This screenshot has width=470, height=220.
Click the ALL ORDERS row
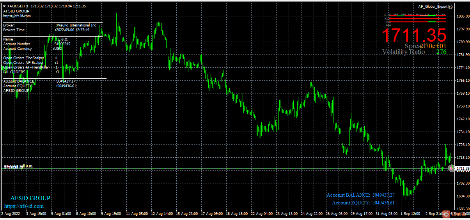click(x=31, y=72)
